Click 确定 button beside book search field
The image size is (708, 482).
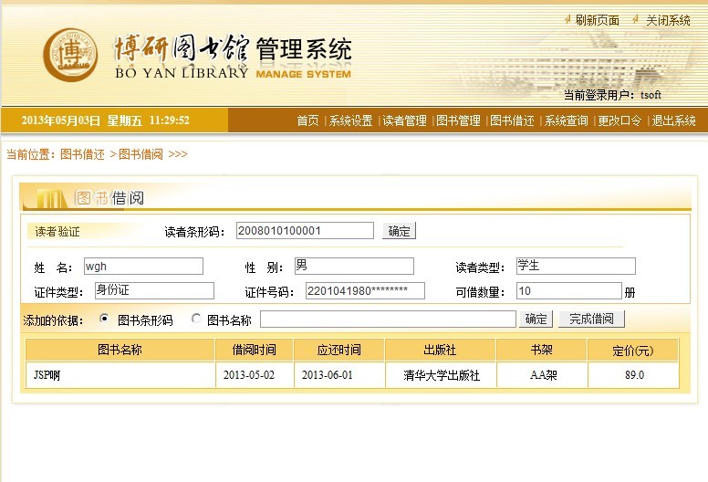tap(536, 319)
